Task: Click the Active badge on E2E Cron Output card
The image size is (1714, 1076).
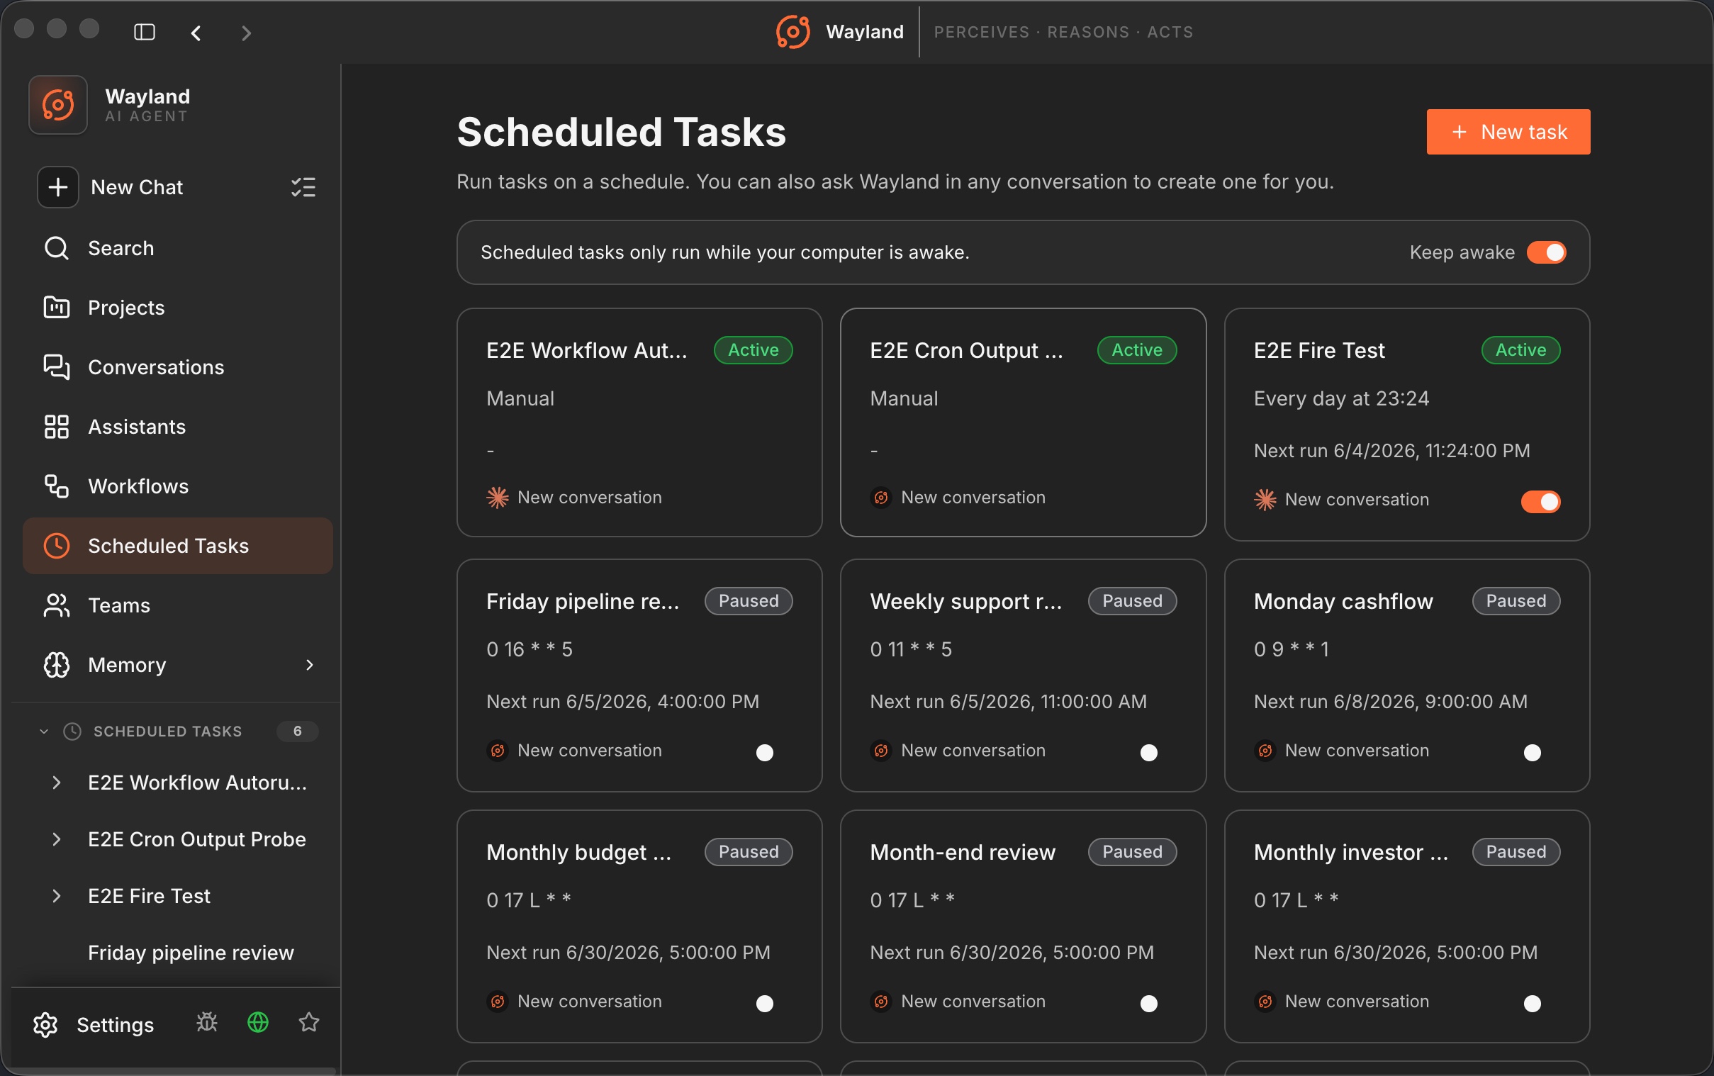Action: coord(1136,350)
